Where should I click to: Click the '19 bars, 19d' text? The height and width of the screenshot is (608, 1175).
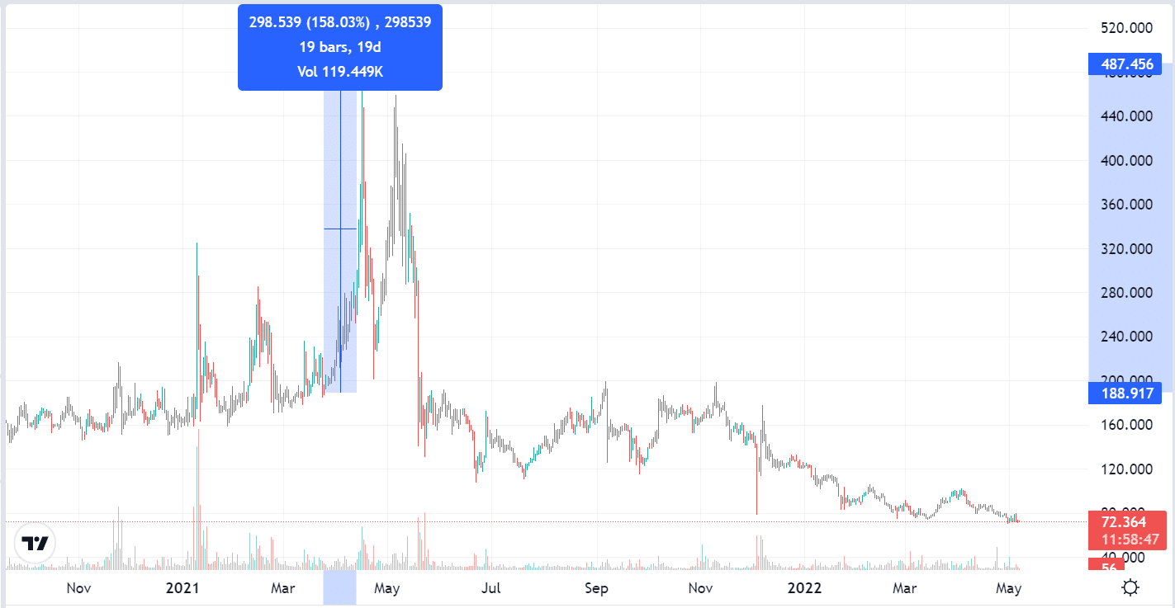(x=339, y=47)
